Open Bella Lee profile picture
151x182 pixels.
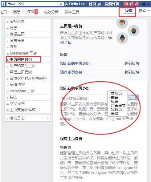[x=67, y=4]
